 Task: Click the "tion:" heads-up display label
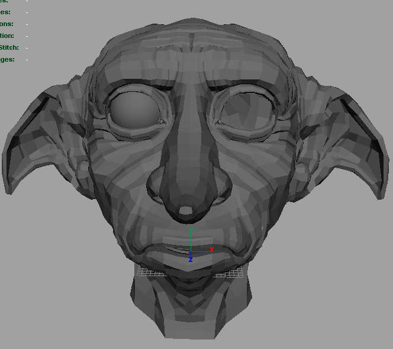pos(7,36)
